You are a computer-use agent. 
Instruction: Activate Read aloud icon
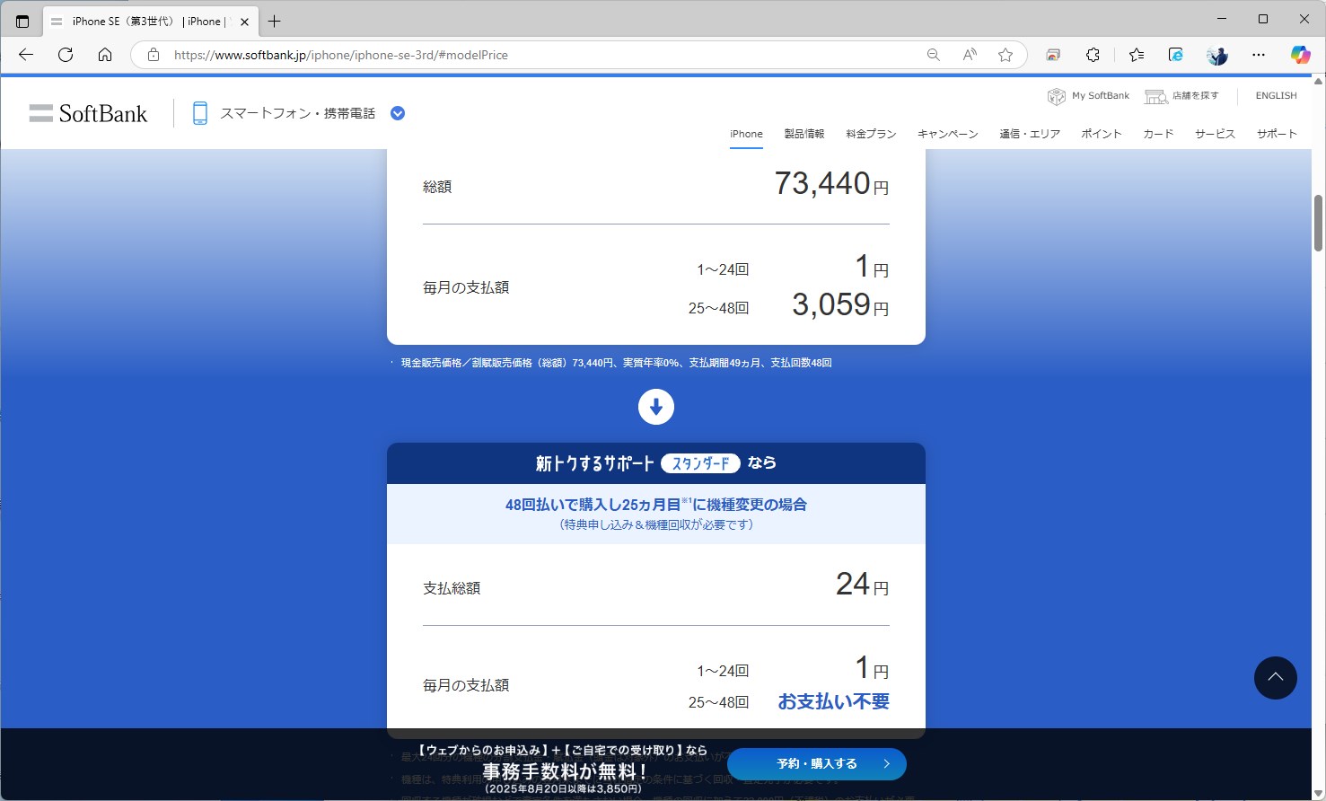[x=970, y=55]
